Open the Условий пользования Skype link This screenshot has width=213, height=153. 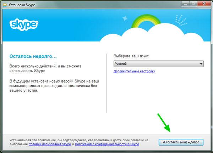click(50, 144)
